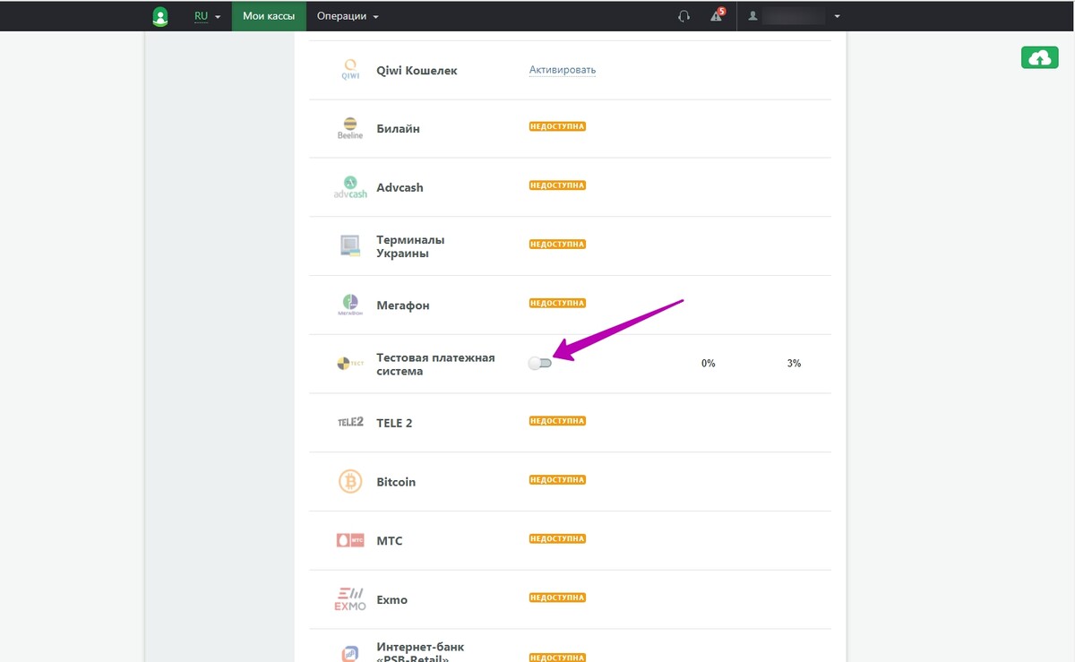This screenshot has width=1075, height=662.
Task: Select the Билайн name text
Action: pos(399,129)
